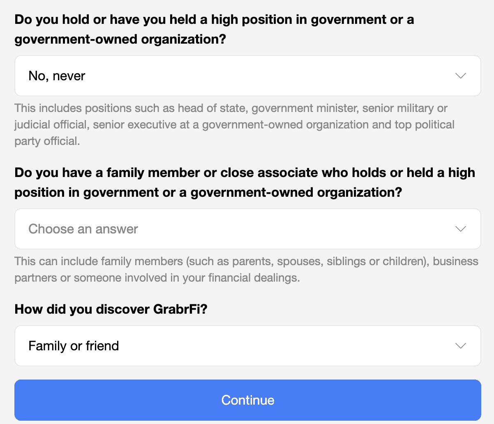This screenshot has height=424, width=494.
Task: Click the family member or close associate question heading
Action: 245,182
